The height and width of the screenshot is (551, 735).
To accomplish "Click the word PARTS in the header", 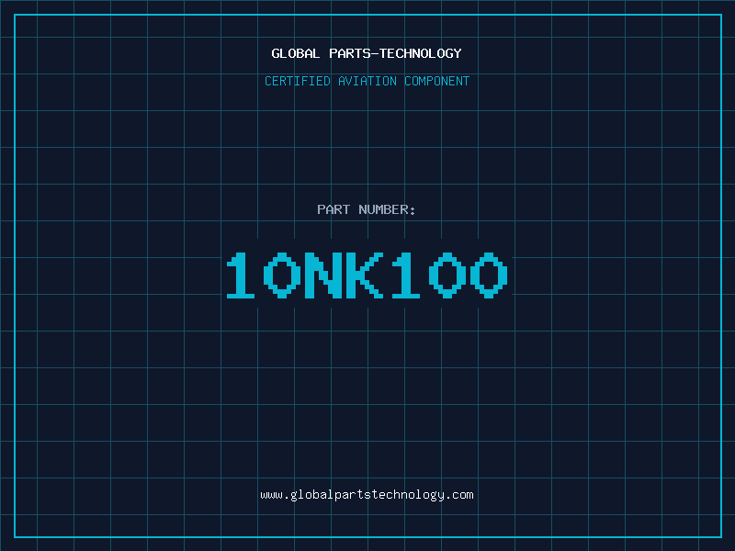I will point(350,53).
